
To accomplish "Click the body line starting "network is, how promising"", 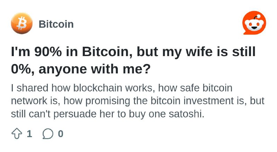I will coord(137,101).
